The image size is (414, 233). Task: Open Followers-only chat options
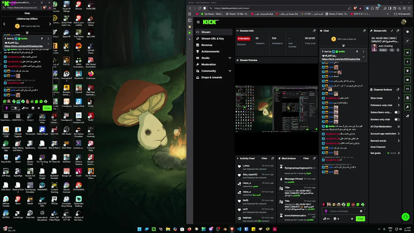(x=385, y=105)
